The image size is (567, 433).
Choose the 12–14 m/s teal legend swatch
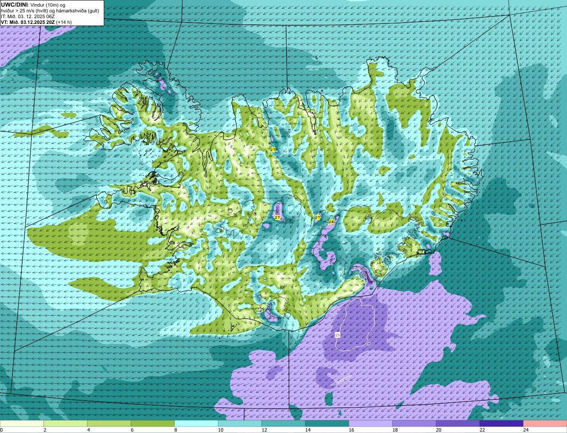click(x=283, y=424)
